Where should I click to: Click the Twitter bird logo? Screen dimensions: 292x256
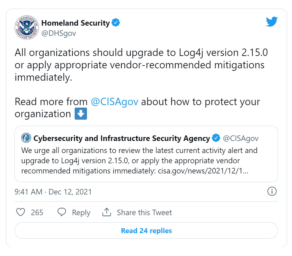(x=272, y=21)
